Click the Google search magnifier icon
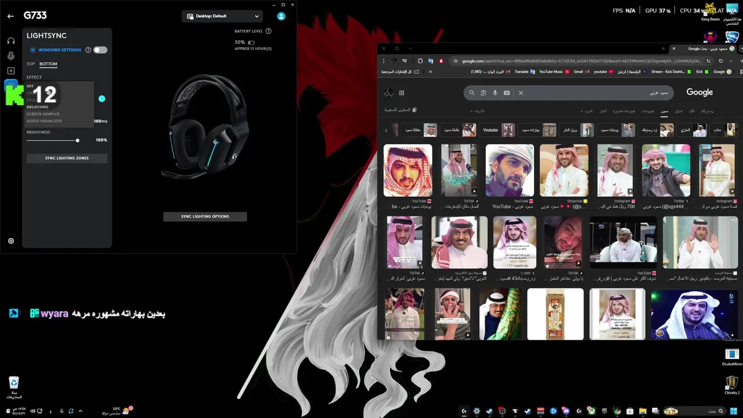This screenshot has width=743, height=418. click(472, 93)
